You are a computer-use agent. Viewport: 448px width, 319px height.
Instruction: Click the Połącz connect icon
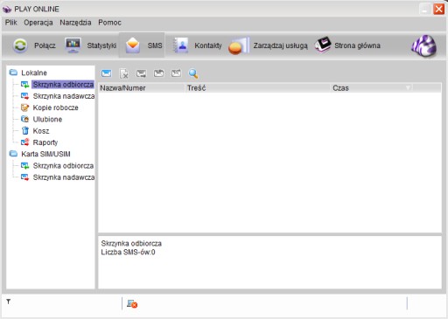(x=20, y=45)
